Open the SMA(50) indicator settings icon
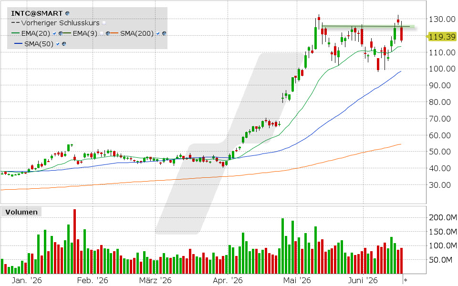Viewport: 458px width, 286px height. (64, 44)
